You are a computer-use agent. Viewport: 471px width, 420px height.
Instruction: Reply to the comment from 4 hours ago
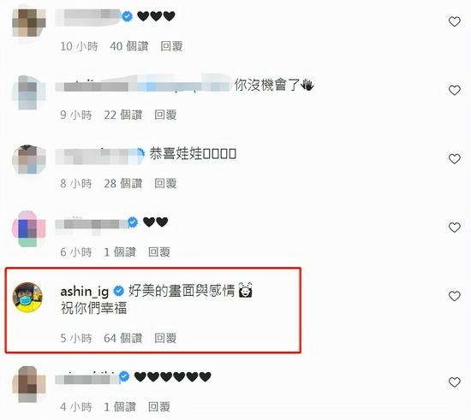159,407
